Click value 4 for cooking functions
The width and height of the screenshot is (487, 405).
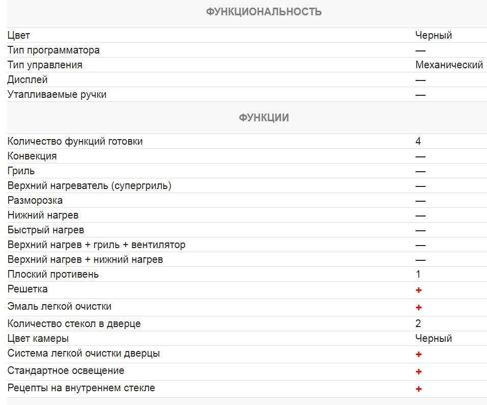point(418,141)
